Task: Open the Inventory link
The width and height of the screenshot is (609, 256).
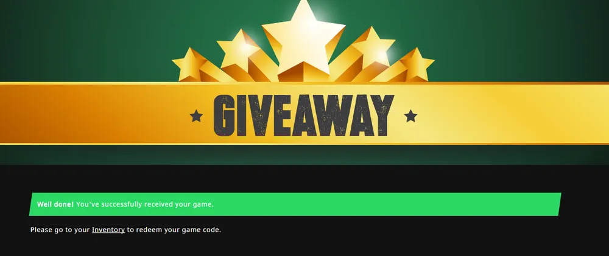Action: pos(108,230)
